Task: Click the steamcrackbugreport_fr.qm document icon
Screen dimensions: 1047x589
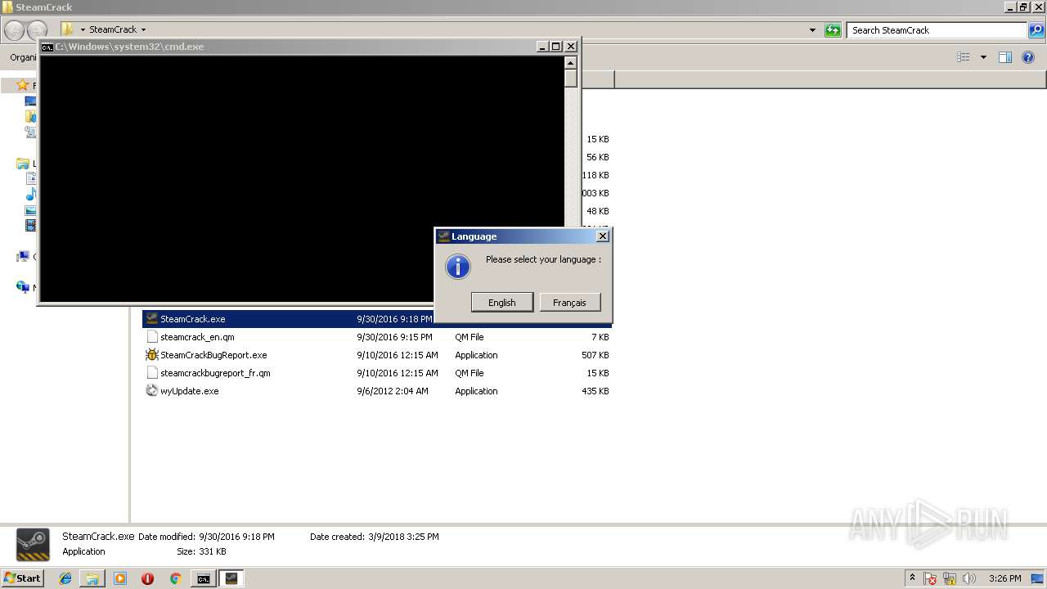Action: click(x=151, y=373)
